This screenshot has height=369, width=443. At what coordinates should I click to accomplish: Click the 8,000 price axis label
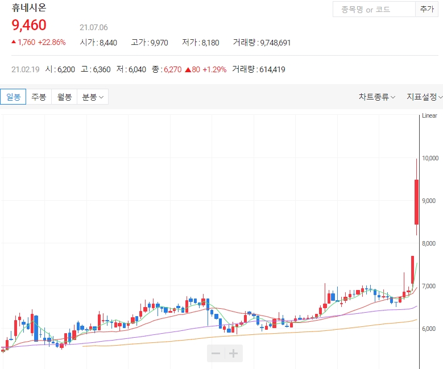[x=429, y=243]
